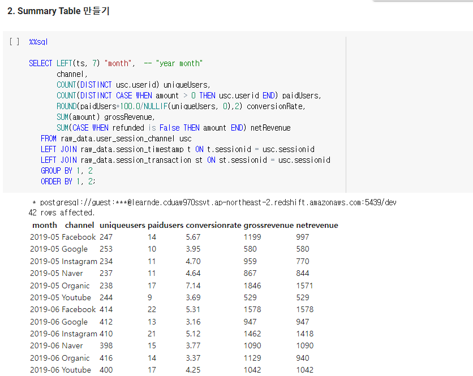Screen dimensions: 473x376
Task: Click the 2019-05 Naver channel cell
Action: click(x=72, y=273)
